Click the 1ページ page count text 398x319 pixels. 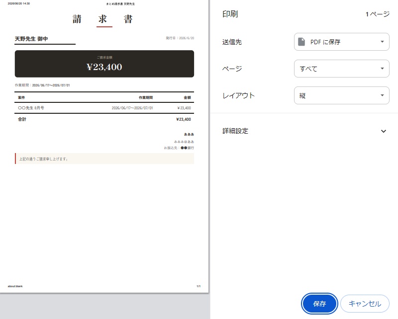click(378, 14)
